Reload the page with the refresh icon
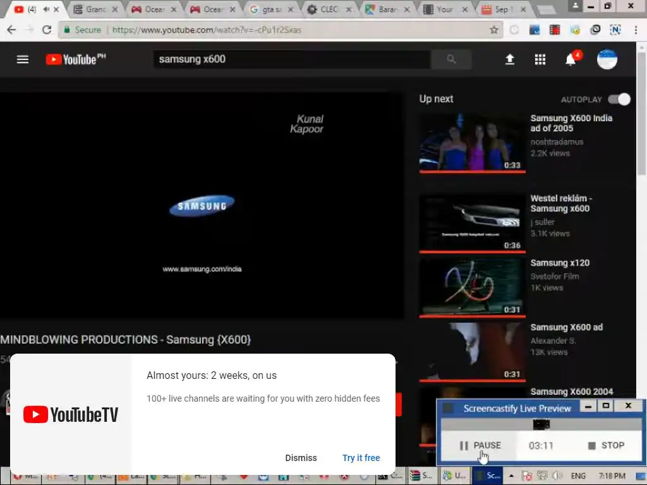647x485 pixels. pyautogui.click(x=47, y=30)
